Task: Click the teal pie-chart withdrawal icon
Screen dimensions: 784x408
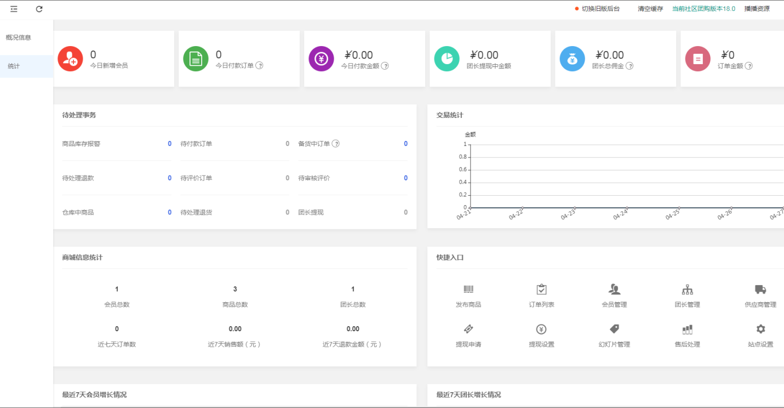Action: click(447, 59)
